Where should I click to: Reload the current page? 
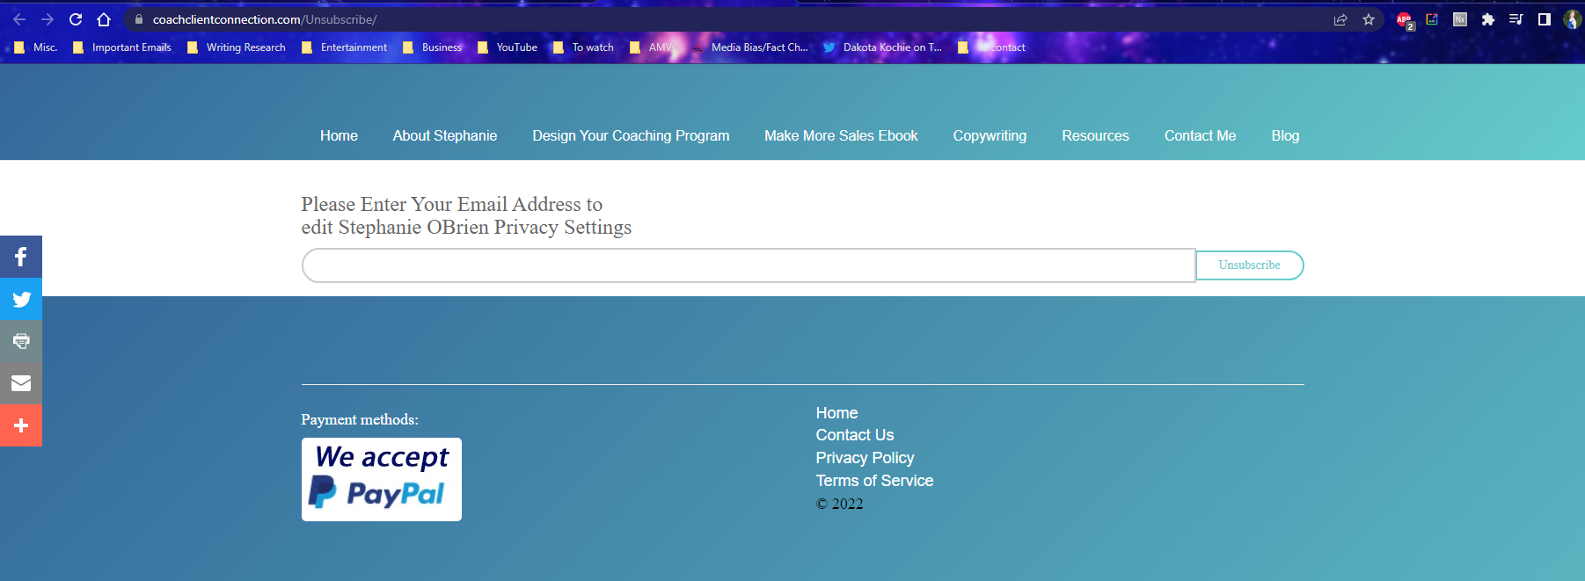[76, 19]
